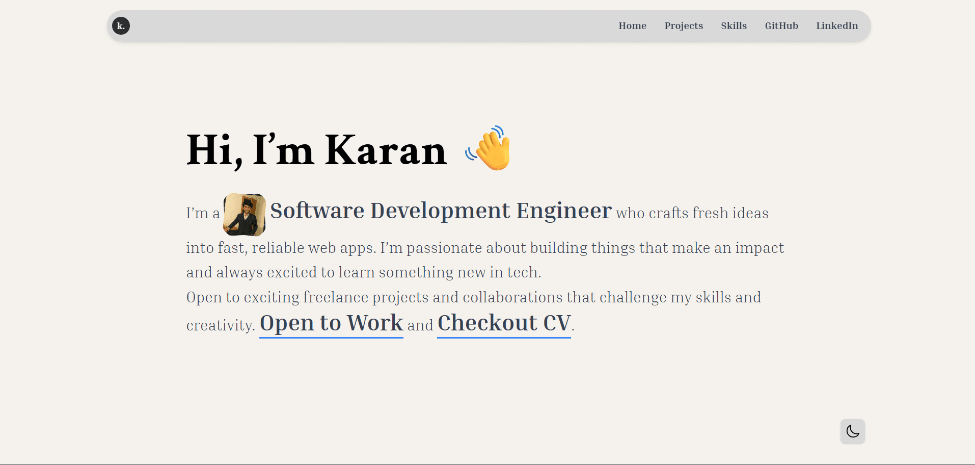
Task: Click the waving hand emoji
Action: point(489,148)
